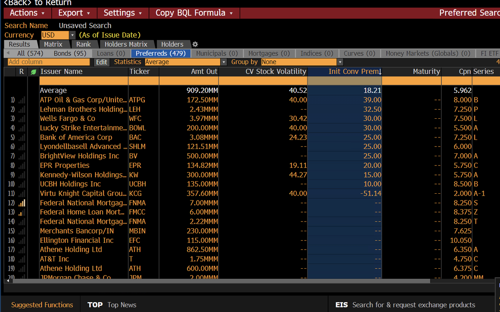Viewport: 500px width, 312px height.
Task: Select the Loans (0) filter tab
Action: tap(111, 53)
